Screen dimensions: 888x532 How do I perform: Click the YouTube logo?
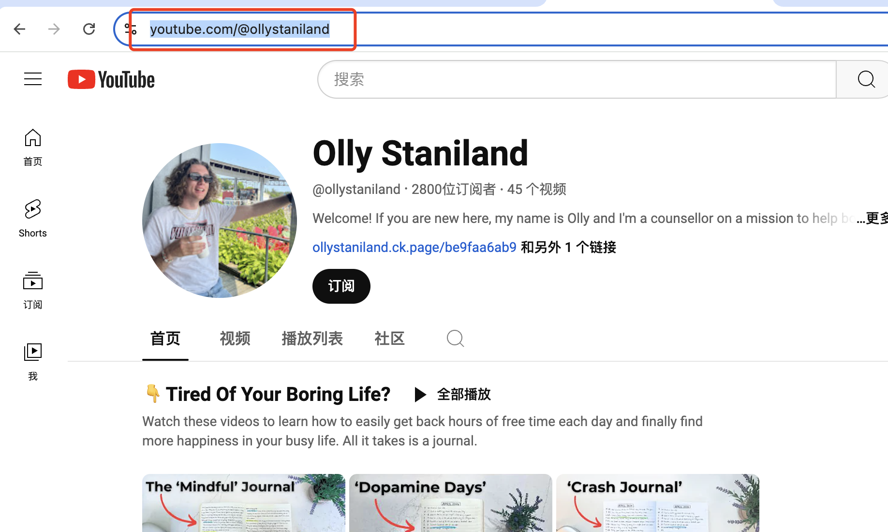point(111,79)
